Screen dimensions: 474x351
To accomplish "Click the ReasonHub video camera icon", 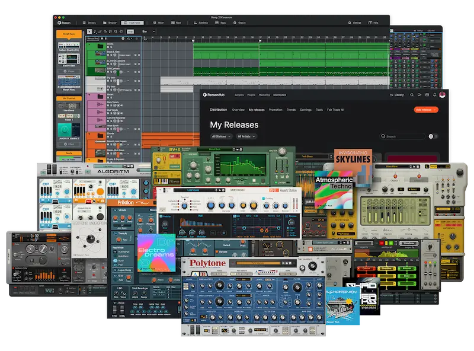I will pos(419,95).
